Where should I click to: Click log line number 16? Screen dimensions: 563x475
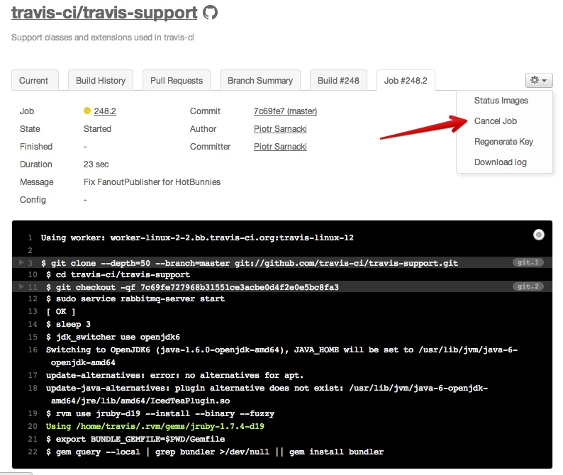click(33, 350)
